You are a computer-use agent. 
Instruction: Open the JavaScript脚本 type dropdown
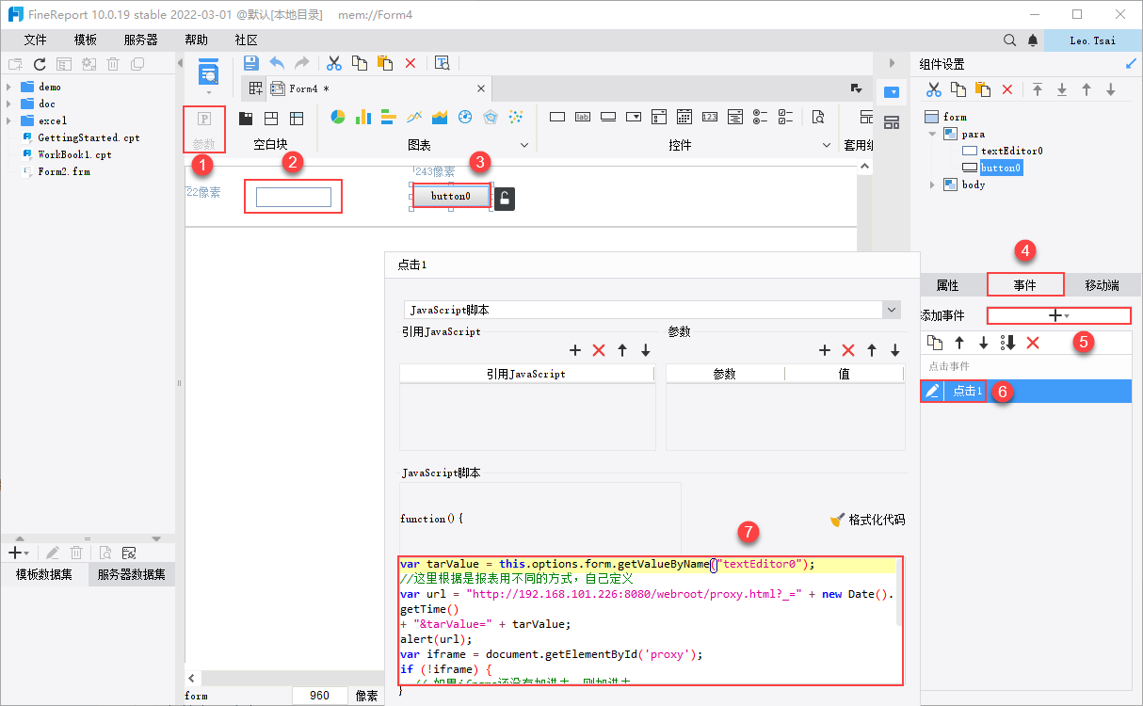(x=891, y=310)
